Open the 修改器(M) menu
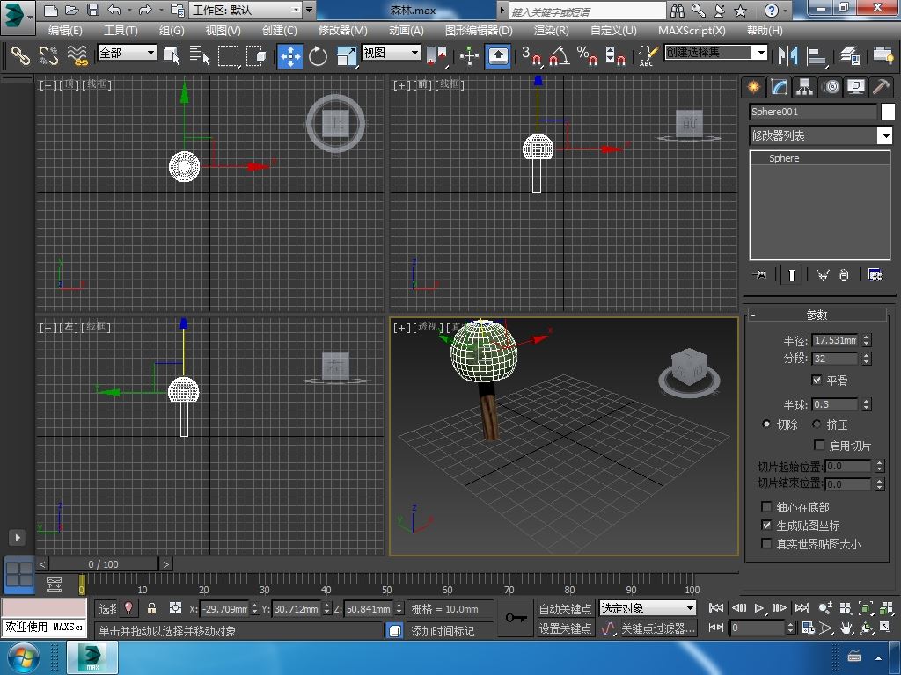901x675 pixels. tap(342, 31)
